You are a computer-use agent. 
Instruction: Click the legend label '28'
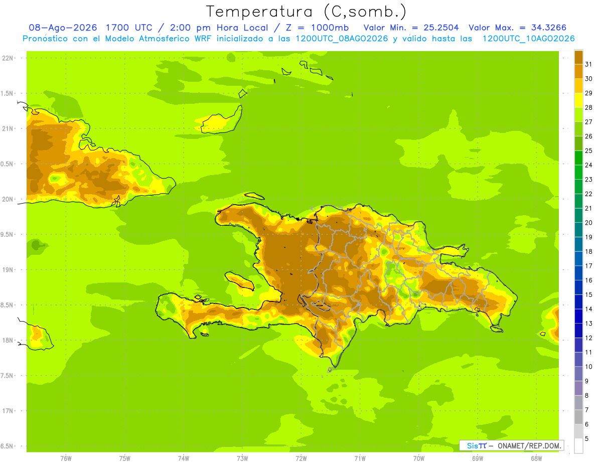[x=588, y=107]
